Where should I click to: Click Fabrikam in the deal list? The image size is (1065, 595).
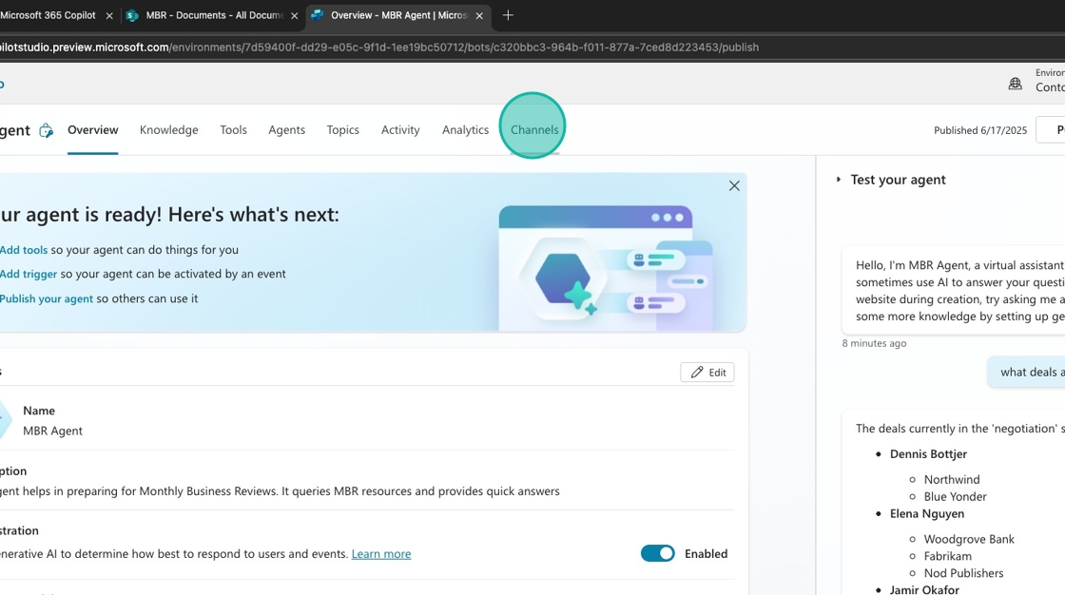coord(947,556)
